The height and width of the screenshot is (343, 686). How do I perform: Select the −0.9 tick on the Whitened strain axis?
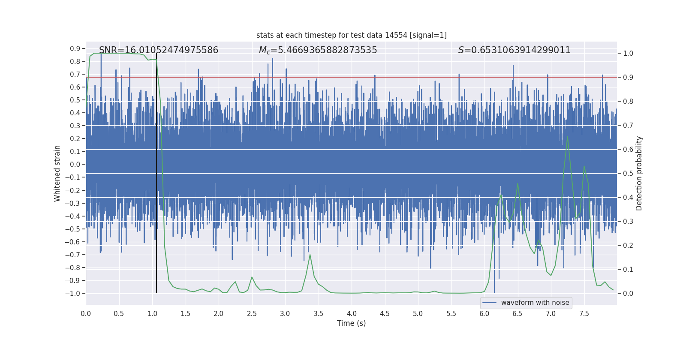click(x=72, y=280)
